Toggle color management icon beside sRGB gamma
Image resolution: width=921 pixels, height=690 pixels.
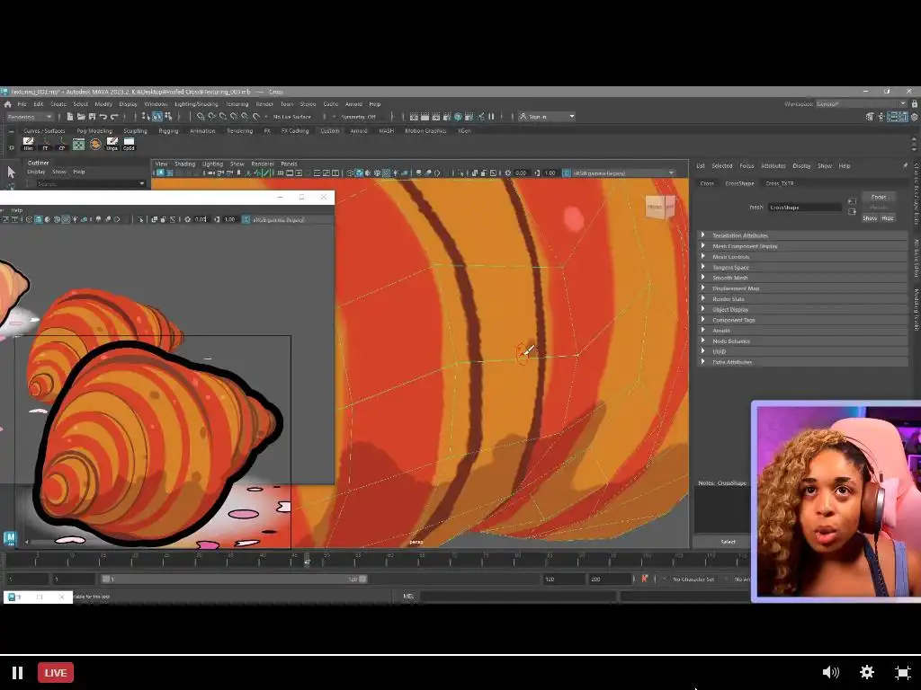pyautogui.click(x=567, y=173)
